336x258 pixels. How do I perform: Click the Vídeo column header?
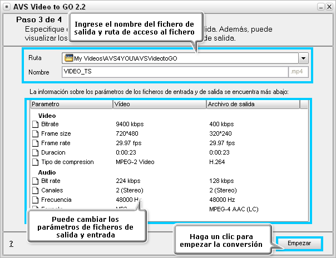[160, 105]
